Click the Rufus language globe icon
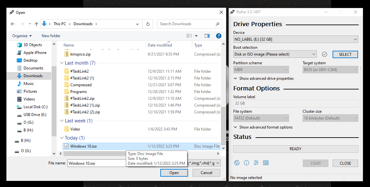370x187 pixels. point(237,163)
